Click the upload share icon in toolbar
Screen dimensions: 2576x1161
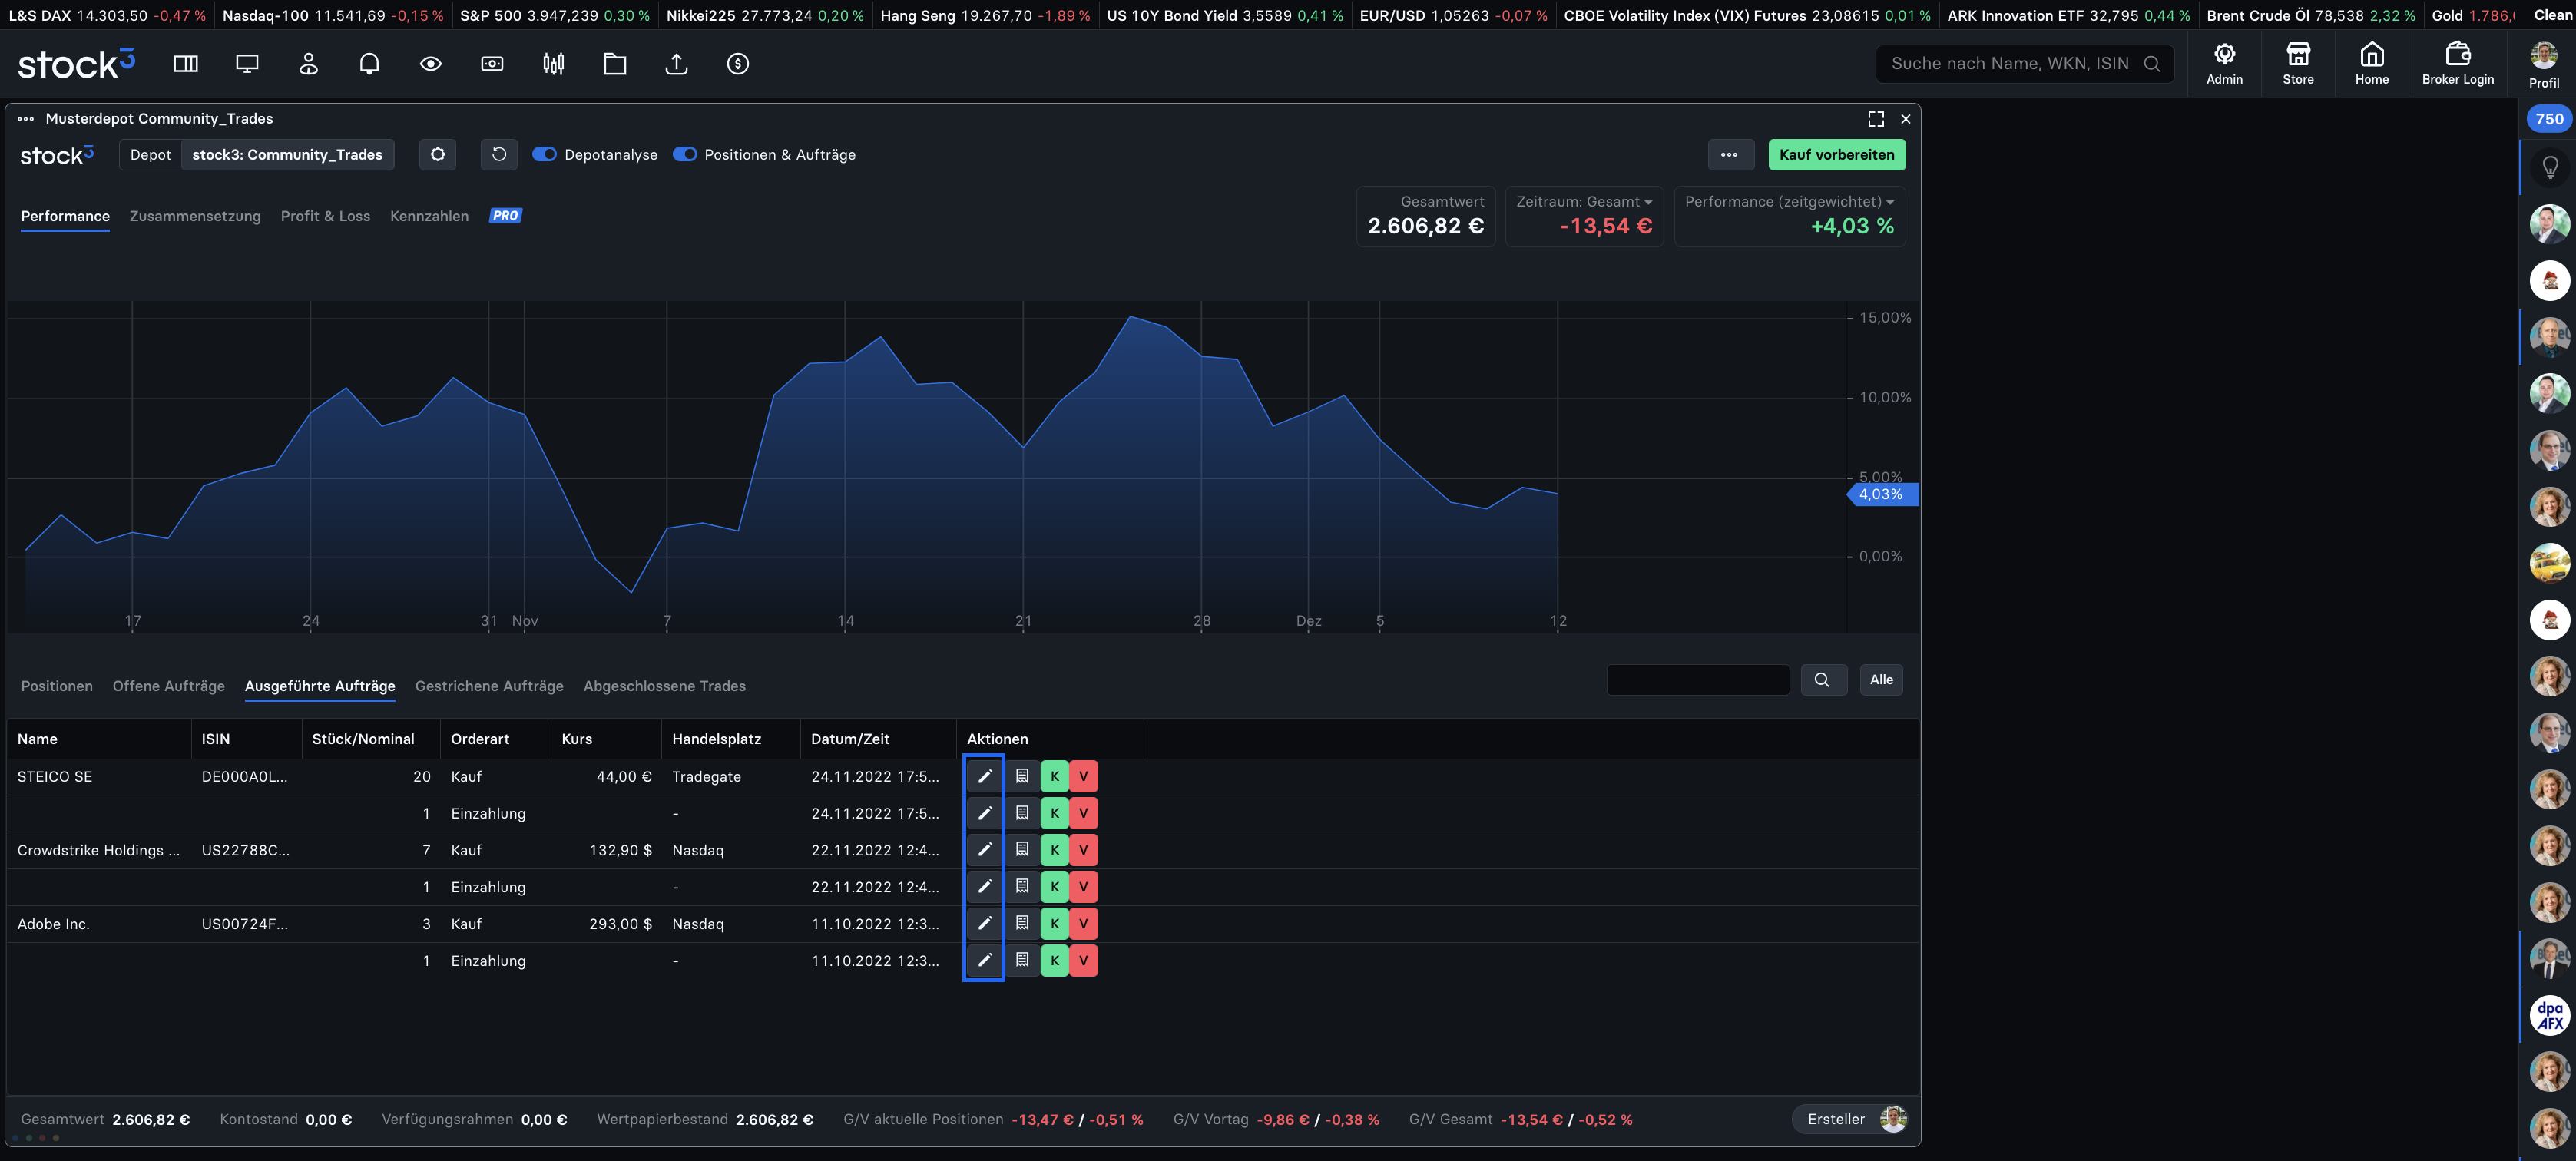click(x=677, y=64)
